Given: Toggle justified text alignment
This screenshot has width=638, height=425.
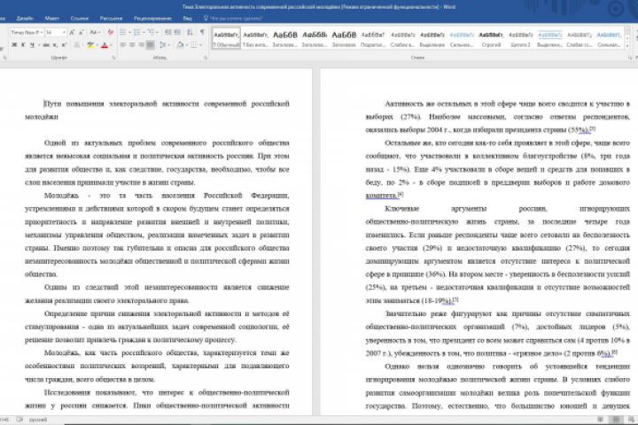Looking at the screenshot, I should pyautogui.click(x=151, y=45).
